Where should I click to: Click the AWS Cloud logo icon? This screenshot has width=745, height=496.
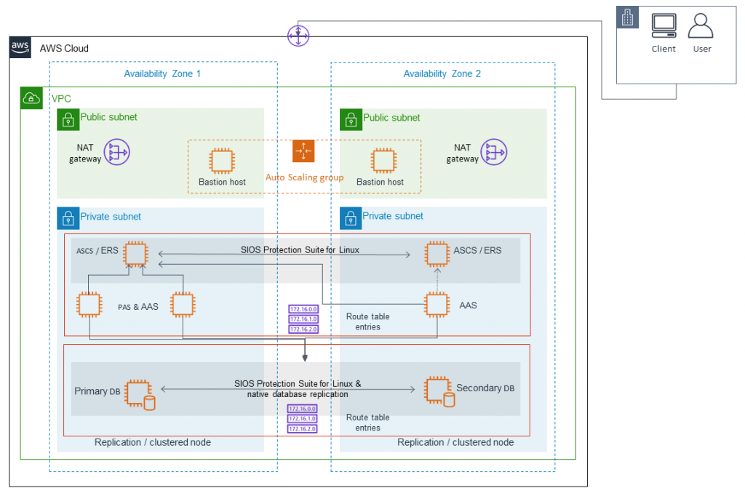tap(20, 47)
